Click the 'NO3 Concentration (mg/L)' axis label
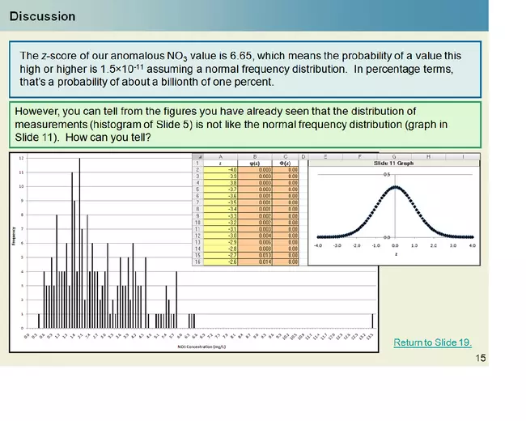Image resolution: width=526 pixels, height=421 pixels. (200, 347)
